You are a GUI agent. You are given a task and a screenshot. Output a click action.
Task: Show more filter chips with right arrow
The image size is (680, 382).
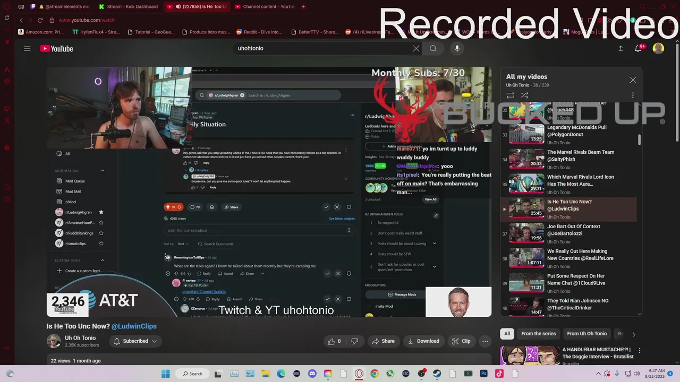pyautogui.click(x=633, y=334)
